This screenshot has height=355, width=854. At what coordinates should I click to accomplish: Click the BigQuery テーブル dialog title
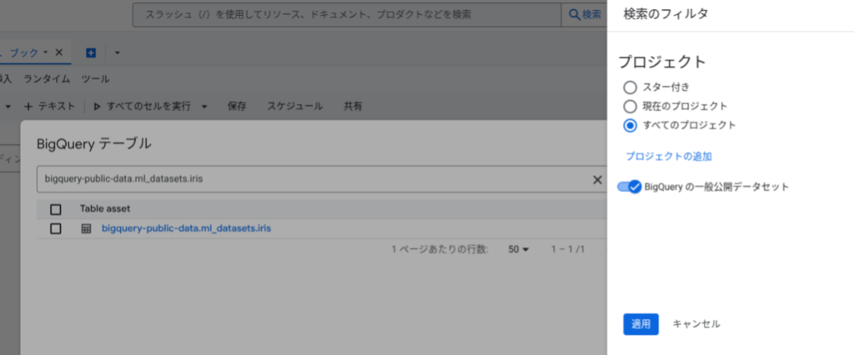click(x=93, y=144)
